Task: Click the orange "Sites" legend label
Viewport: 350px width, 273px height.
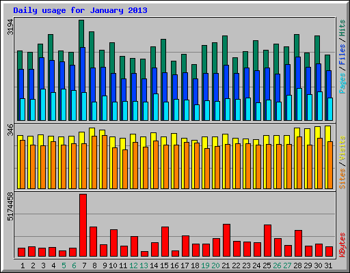Action: (342, 179)
